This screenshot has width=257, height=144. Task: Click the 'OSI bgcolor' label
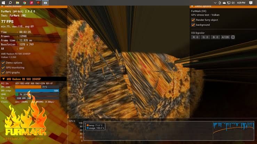tap(198, 33)
